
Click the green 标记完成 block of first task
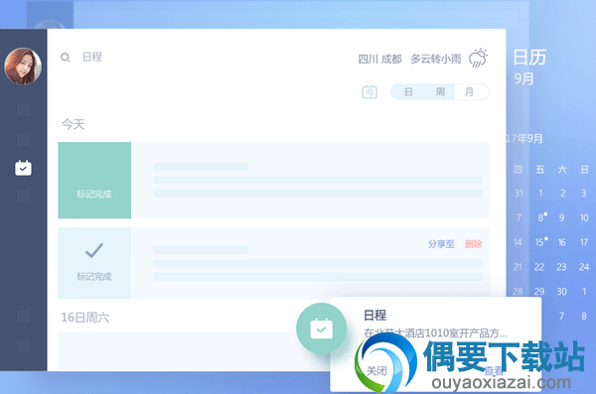[x=94, y=180]
